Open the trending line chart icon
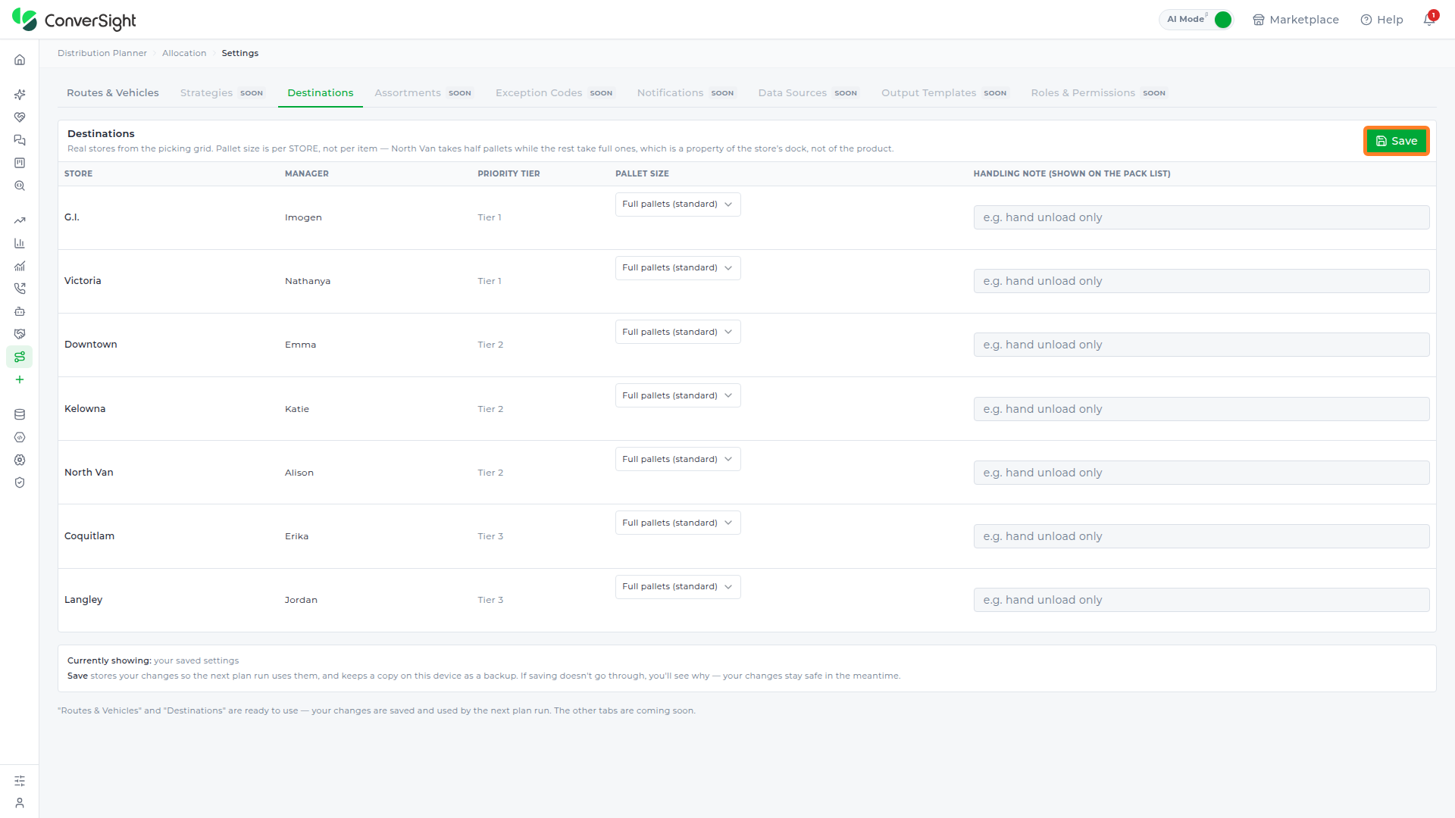The width and height of the screenshot is (1455, 818). tap(20, 220)
